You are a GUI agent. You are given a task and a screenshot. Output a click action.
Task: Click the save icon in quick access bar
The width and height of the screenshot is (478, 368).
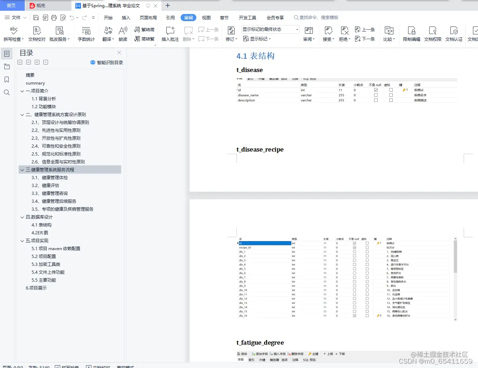pyautogui.click(x=36, y=18)
